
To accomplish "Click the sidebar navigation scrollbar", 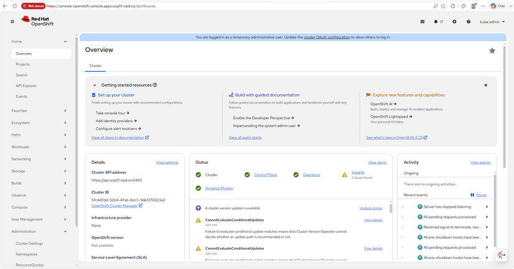I will (77, 131).
